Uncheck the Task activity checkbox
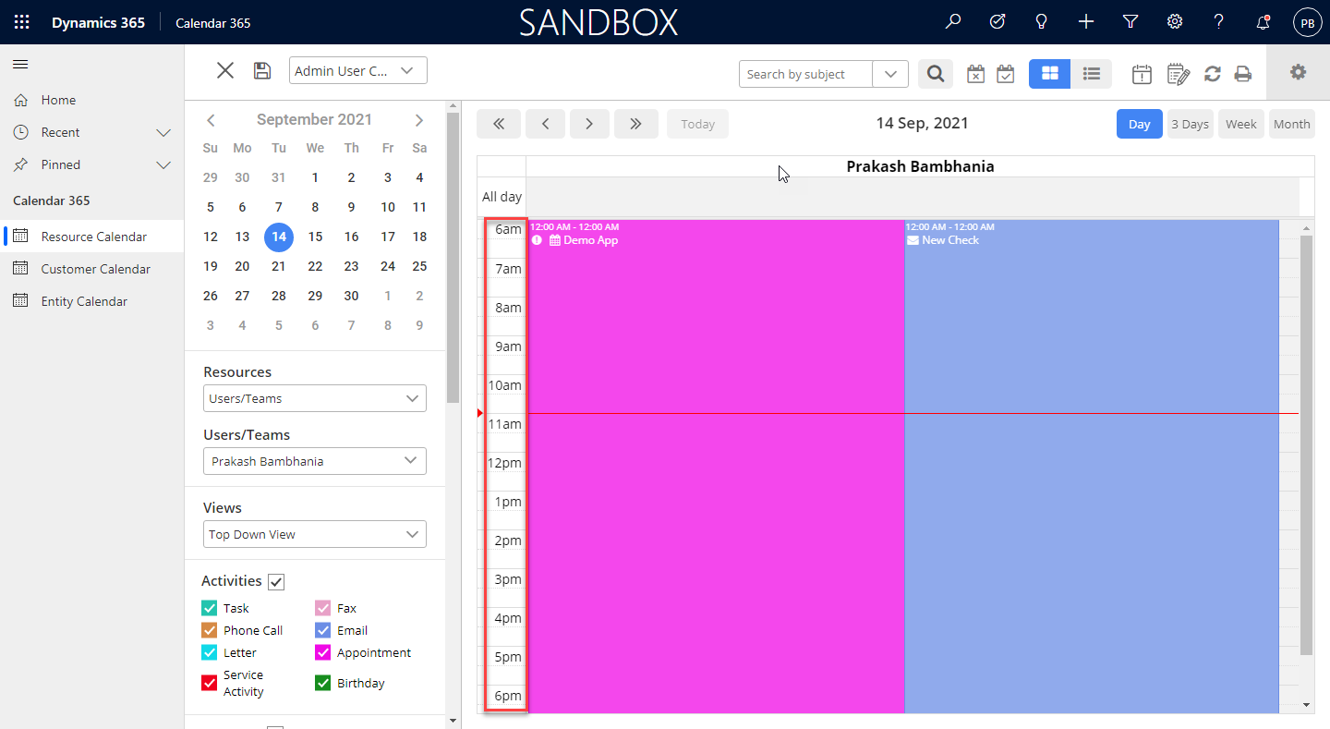 (210, 608)
